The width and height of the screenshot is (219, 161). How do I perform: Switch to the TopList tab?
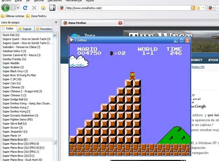(26, 29)
